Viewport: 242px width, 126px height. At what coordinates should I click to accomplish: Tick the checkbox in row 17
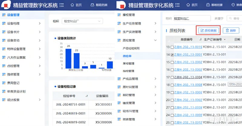tap(172, 77)
